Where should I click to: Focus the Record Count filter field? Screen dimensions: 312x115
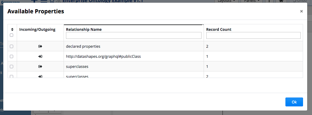pos(253,36)
